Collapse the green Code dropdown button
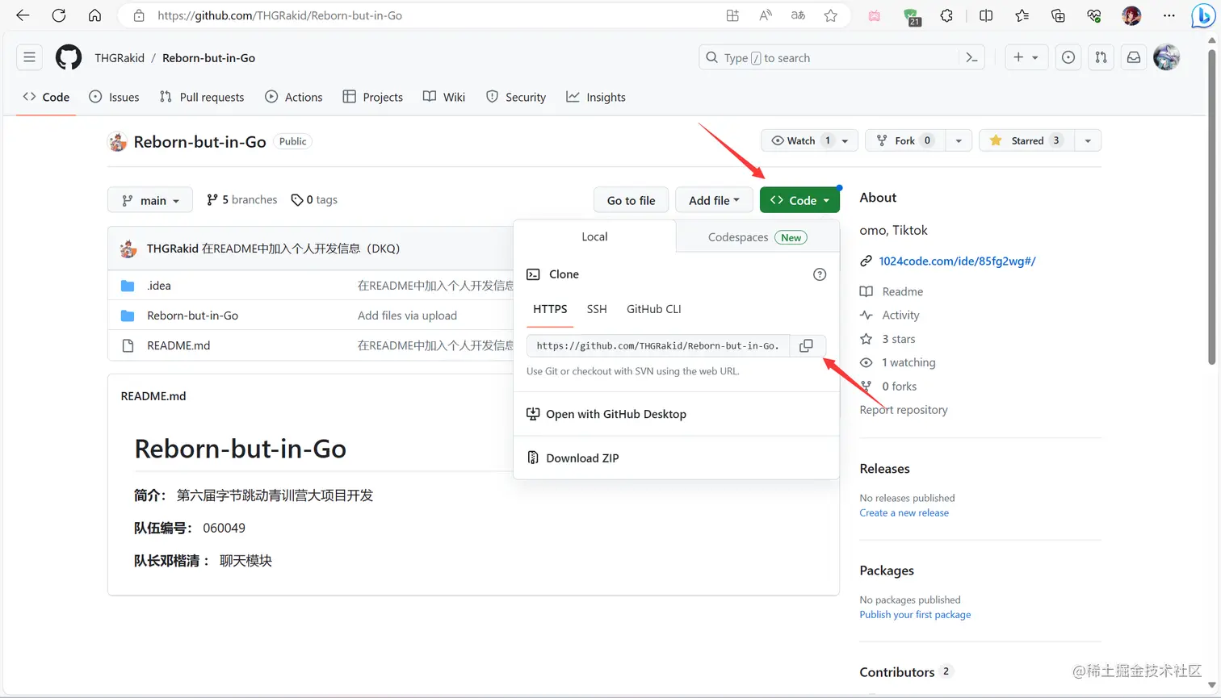This screenshot has height=698, width=1221. [x=799, y=200]
